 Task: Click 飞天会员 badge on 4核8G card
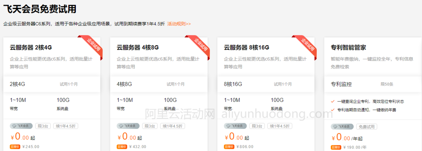pyautogui.click(x=128, y=126)
